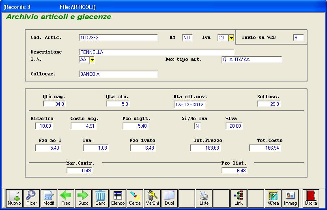This screenshot has width=327, height=210.
Task: Create a new record with Nuovo
Action: coord(14,198)
